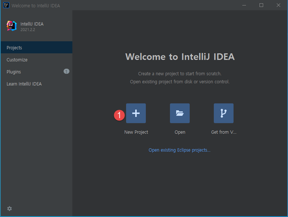The width and height of the screenshot is (288, 217).
Task: Click the New Project label
Action: [x=136, y=132]
